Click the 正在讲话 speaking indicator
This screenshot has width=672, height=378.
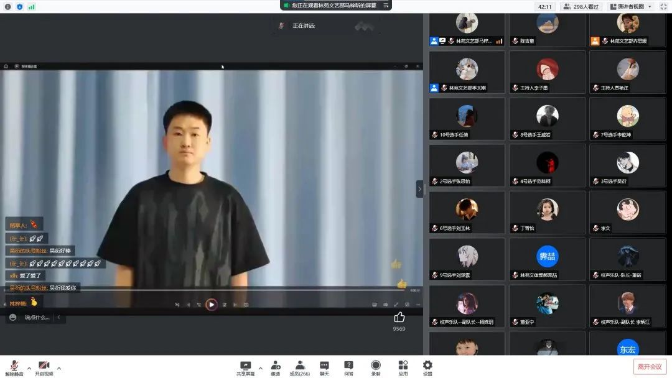tap(304, 25)
